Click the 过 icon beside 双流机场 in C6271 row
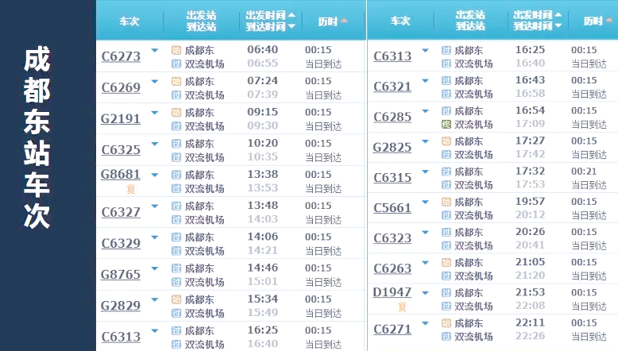This screenshot has width=618, height=351. tap(446, 337)
